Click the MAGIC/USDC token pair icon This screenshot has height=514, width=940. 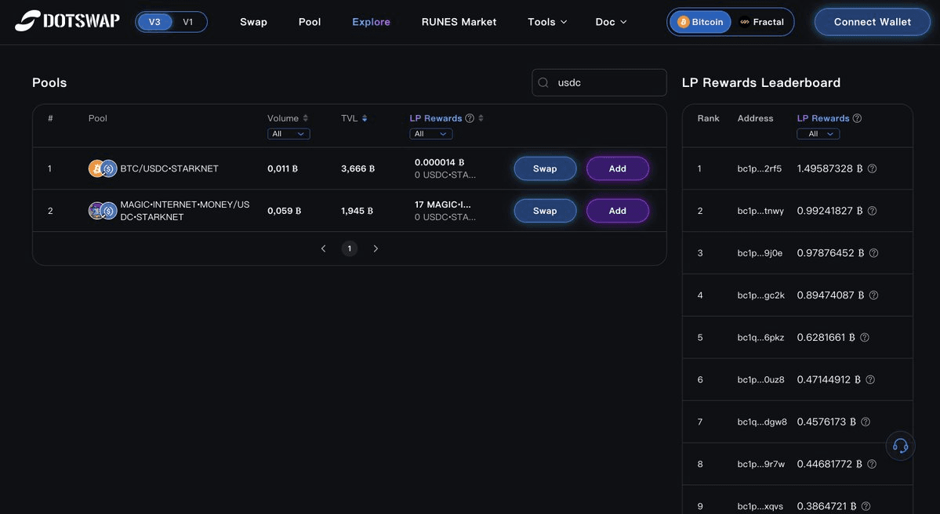coord(103,210)
